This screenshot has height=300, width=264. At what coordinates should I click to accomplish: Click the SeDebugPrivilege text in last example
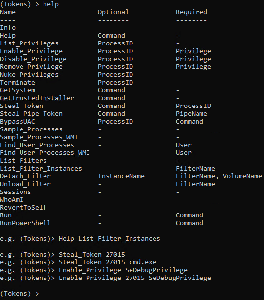(180, 278)
